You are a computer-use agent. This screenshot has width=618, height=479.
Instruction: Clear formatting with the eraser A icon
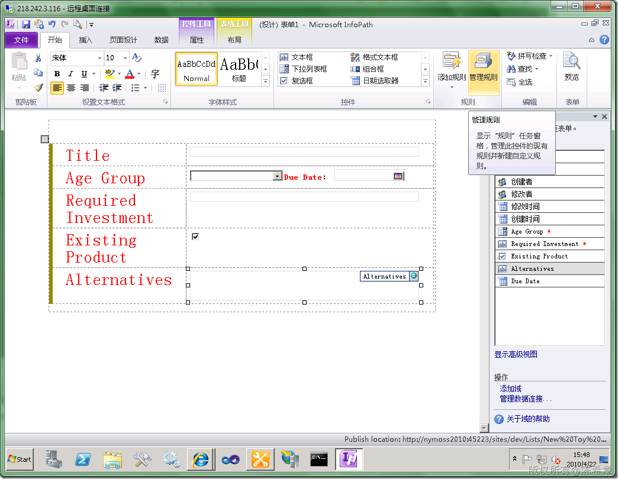(x=137, y=58)
